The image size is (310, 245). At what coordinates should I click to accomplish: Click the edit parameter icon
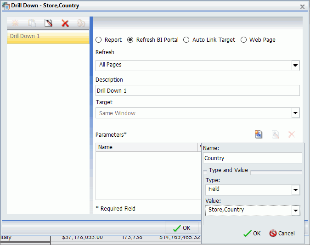(275, 134)
